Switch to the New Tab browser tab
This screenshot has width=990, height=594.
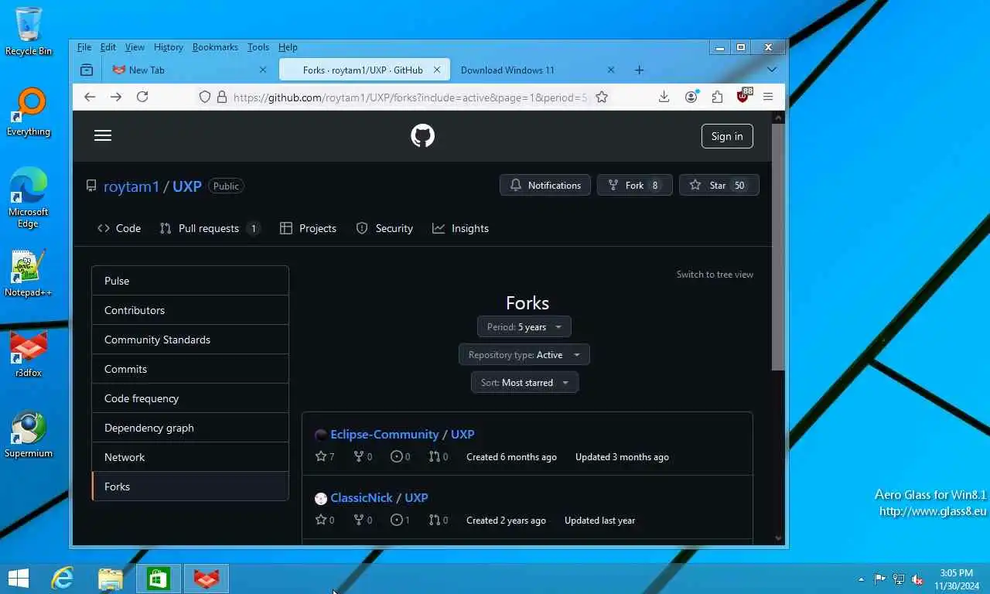point(189,70)
